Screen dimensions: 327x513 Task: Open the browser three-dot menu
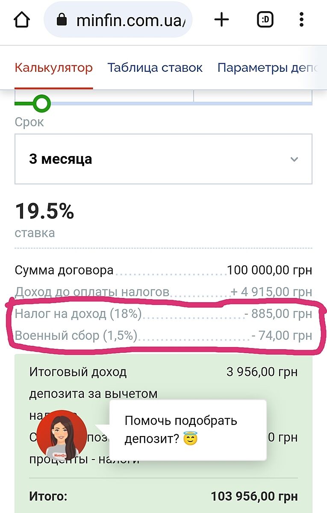tap(302, 20)
